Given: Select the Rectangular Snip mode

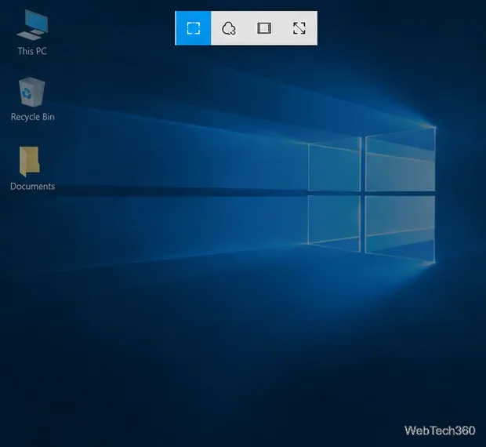Looking at the screenshot, I should click(193, 28).
